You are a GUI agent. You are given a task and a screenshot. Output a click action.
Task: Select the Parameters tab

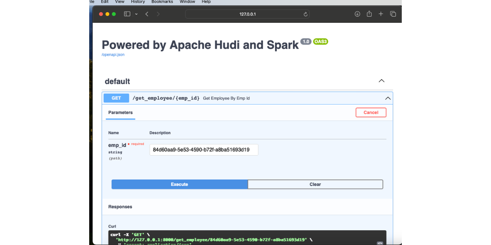click(120, 113)
